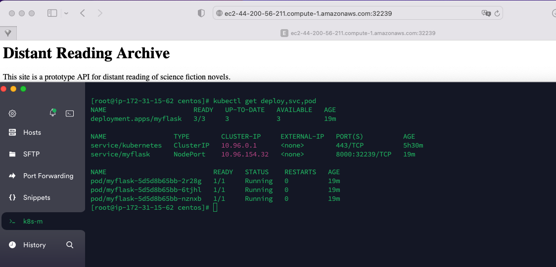Open the privacy report shield icon
This screenshot has width=556, height=267.
pos(201,13)
